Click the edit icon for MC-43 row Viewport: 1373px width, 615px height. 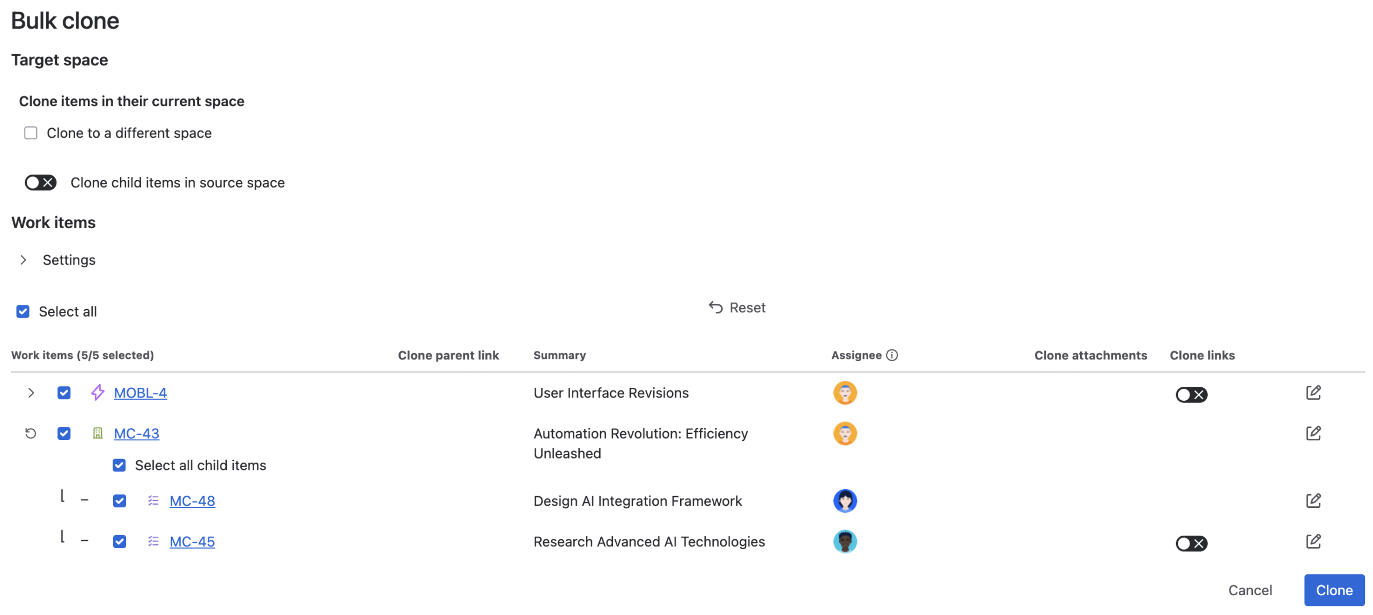tap(1312, 433)
